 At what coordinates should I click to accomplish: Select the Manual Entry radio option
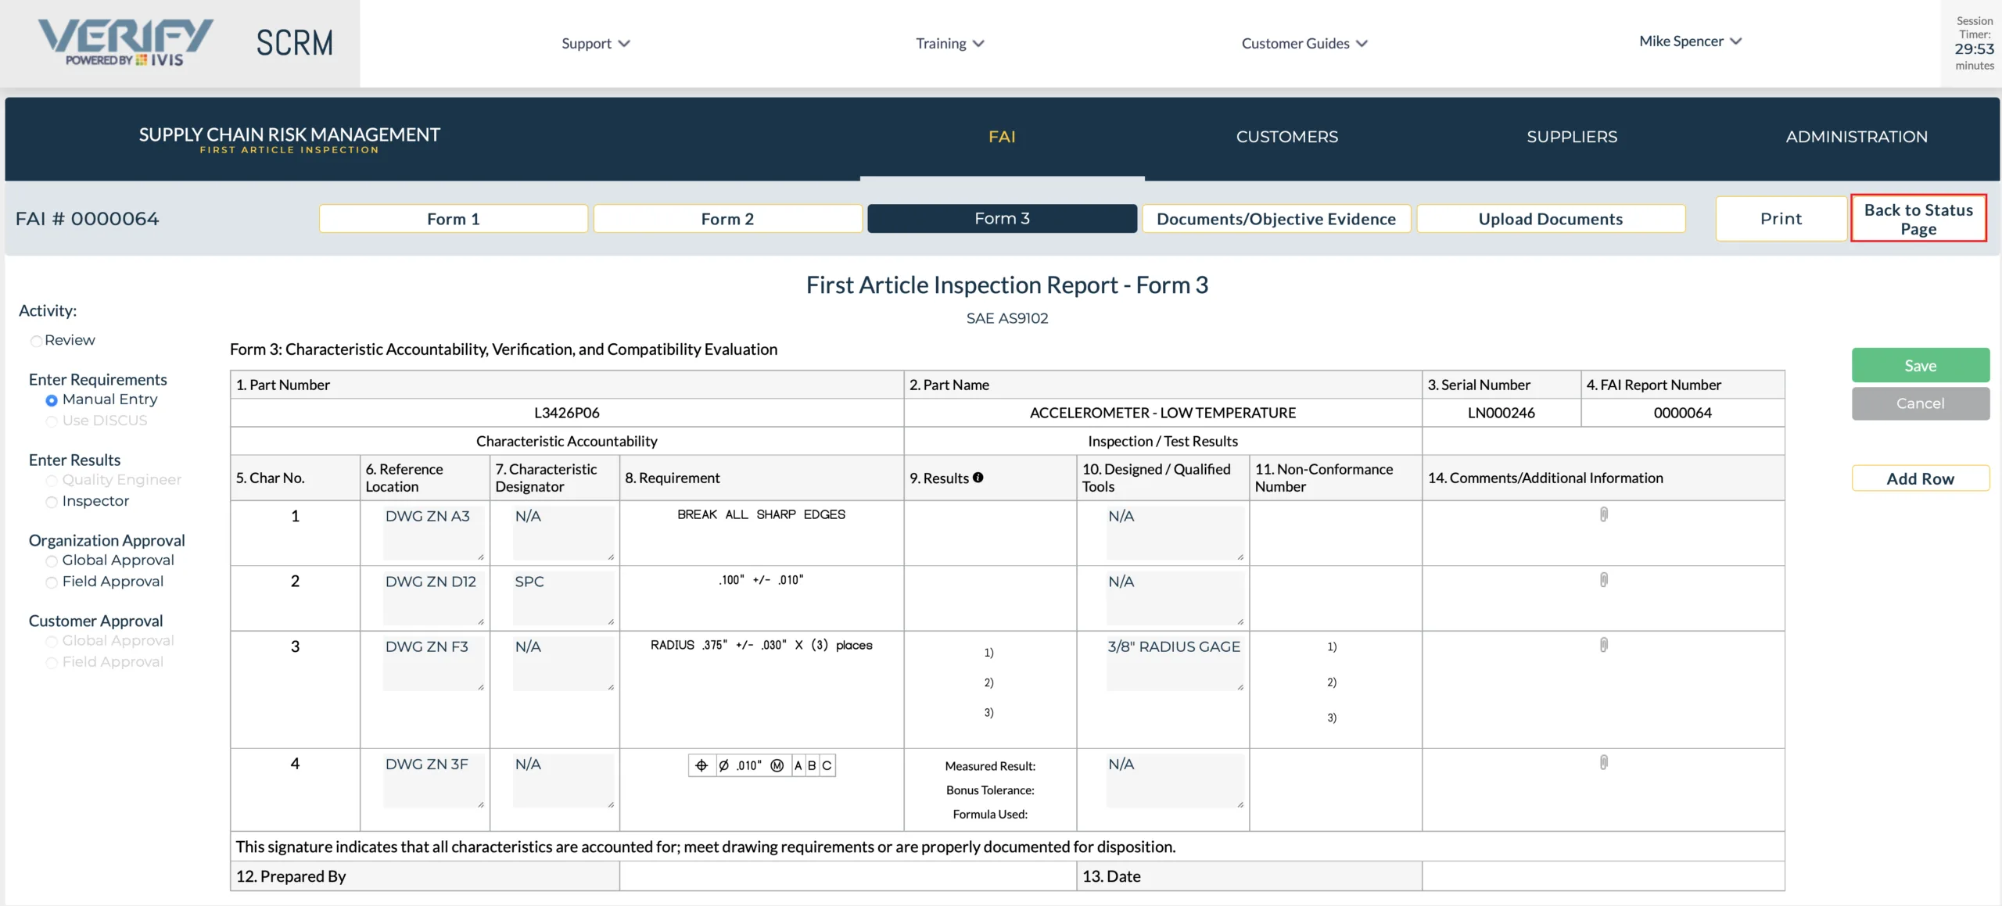(x=52, y=400)
